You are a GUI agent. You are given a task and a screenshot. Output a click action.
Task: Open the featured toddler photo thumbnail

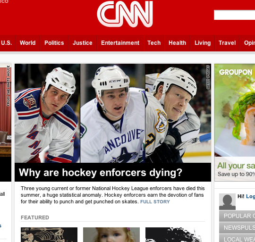click(x=111, y=235)
